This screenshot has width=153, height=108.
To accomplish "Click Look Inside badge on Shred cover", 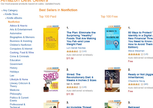I will tap(53, 68).
